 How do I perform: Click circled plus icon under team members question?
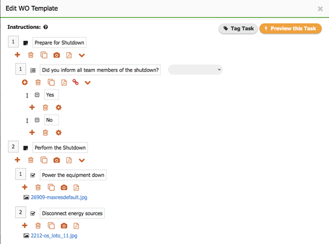(x=24, y=83)
